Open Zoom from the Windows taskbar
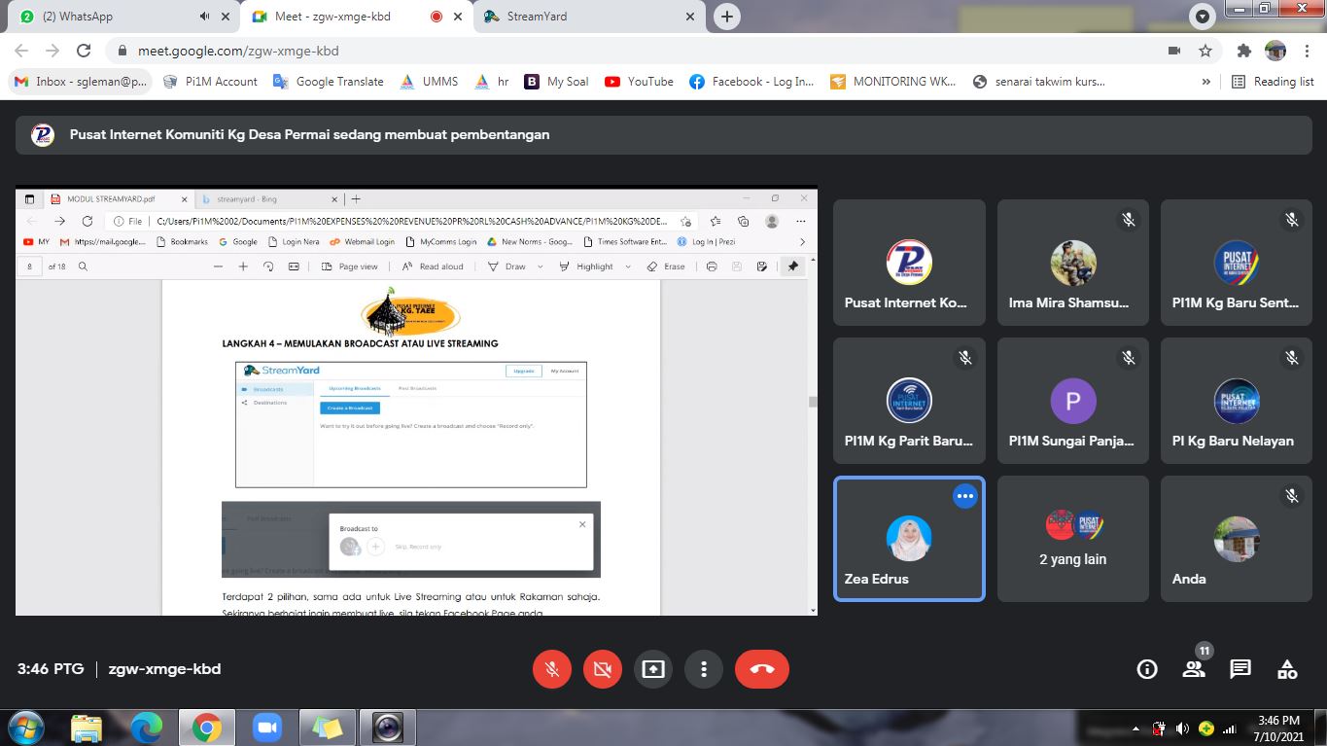This screenshot has height=746, width=1327. [x=266, y=727]
